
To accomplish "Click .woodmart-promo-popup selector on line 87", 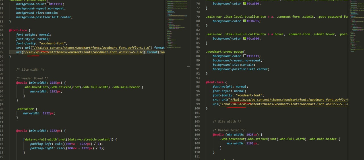I will 225,52.
